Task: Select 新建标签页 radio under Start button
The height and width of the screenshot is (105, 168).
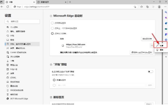Action: click(54, 80)
